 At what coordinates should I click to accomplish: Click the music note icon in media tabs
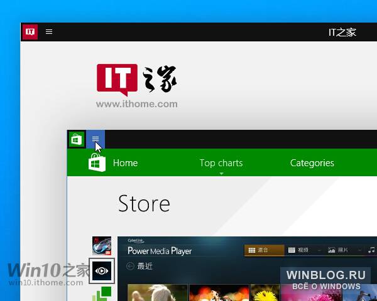(x=371, y=250)
